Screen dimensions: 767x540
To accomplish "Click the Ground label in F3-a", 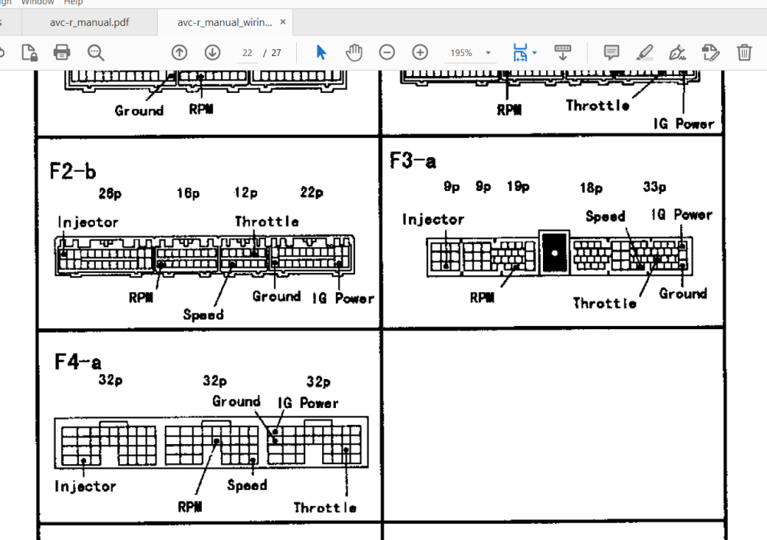I will coord(683,294).
